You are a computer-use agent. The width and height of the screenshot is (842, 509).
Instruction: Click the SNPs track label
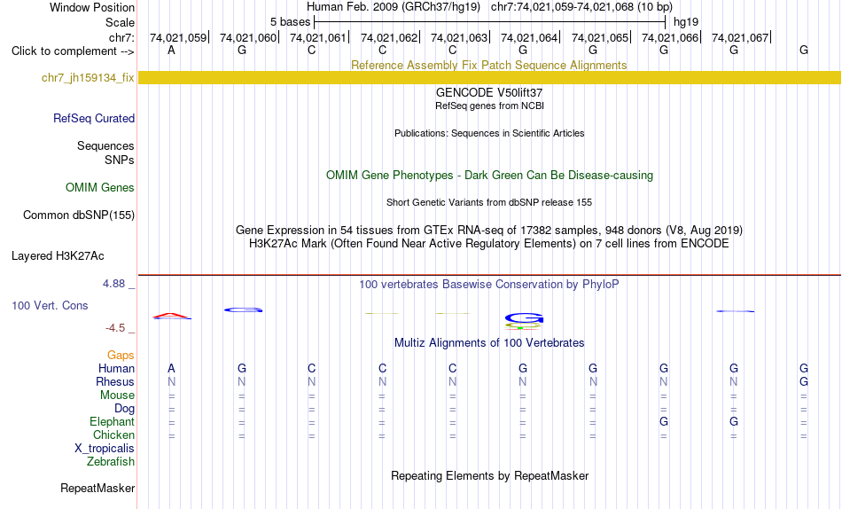click(120, 161)
